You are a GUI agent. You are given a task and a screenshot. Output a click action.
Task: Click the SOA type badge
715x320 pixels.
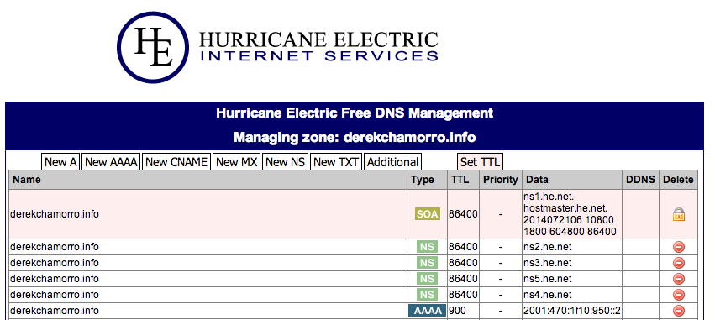[428, 214]
